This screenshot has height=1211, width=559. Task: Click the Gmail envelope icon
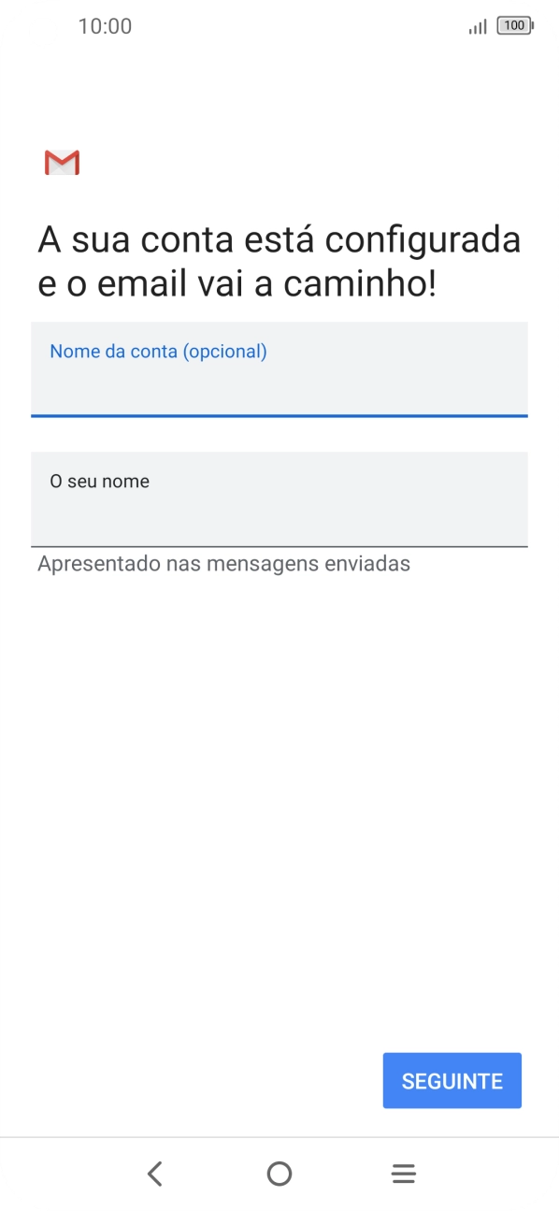pos(61,162)
